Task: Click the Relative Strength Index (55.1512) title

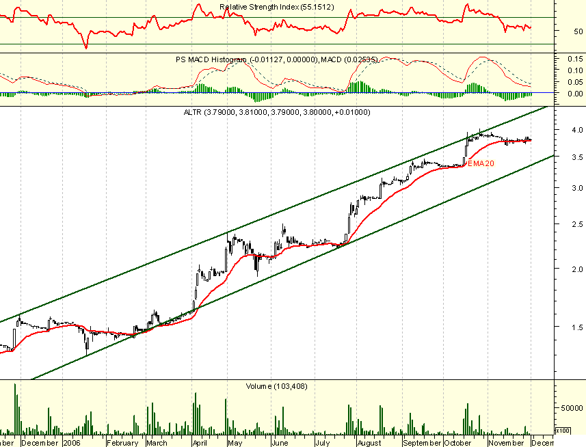Action: pyautogui.click(x=276, y=7)
